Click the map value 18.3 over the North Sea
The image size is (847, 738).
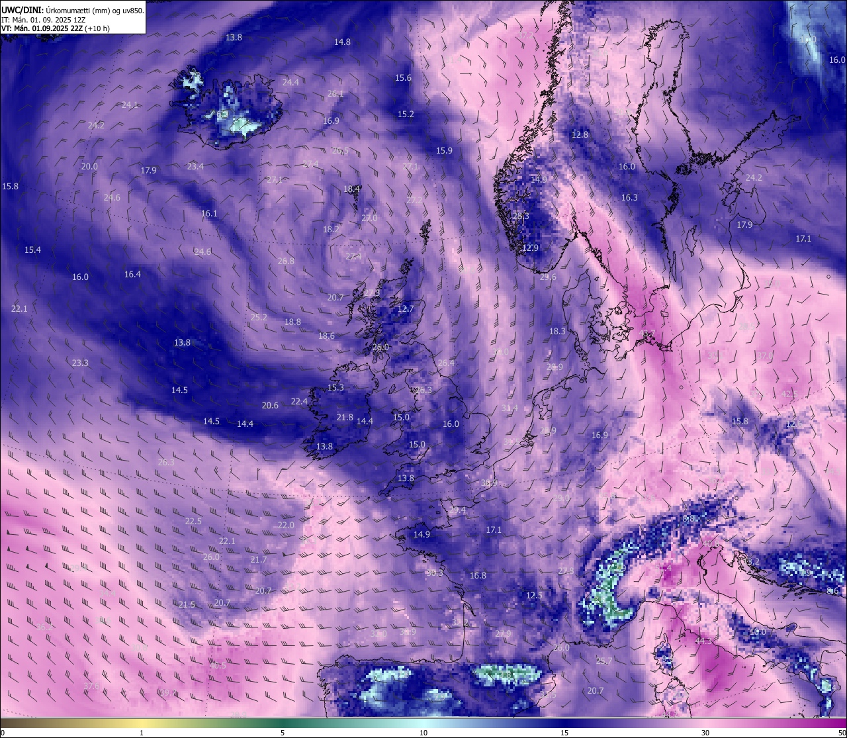click(557, 331)
